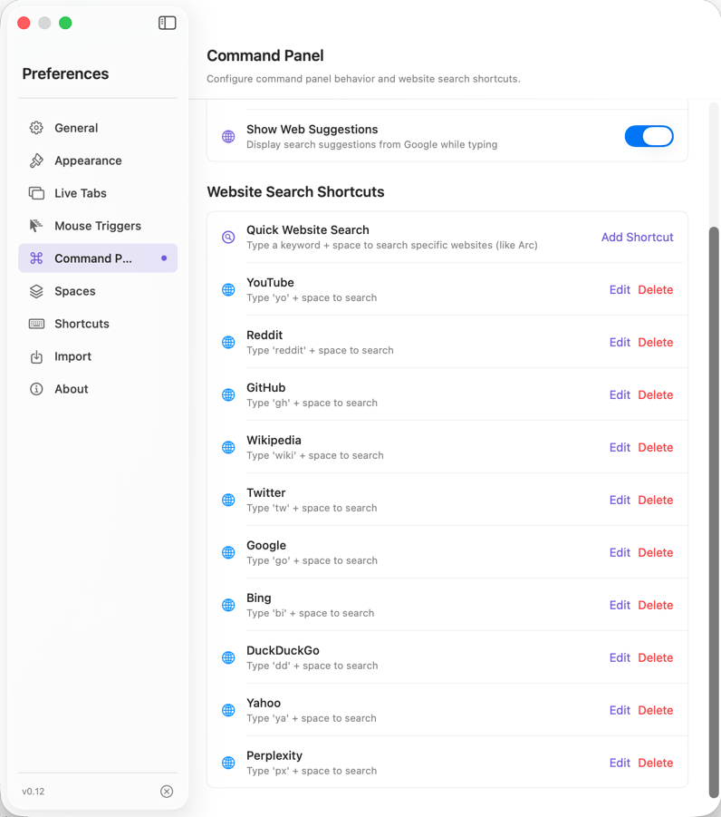Clear the v0.12 version field
The image size is (721, 817).
(167, 791)
